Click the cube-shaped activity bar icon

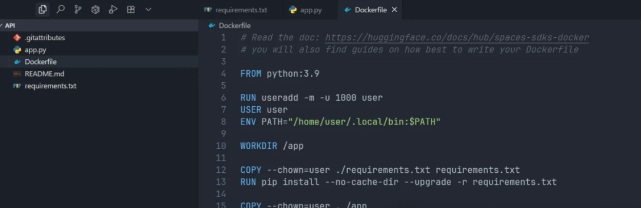coord(95,9)
